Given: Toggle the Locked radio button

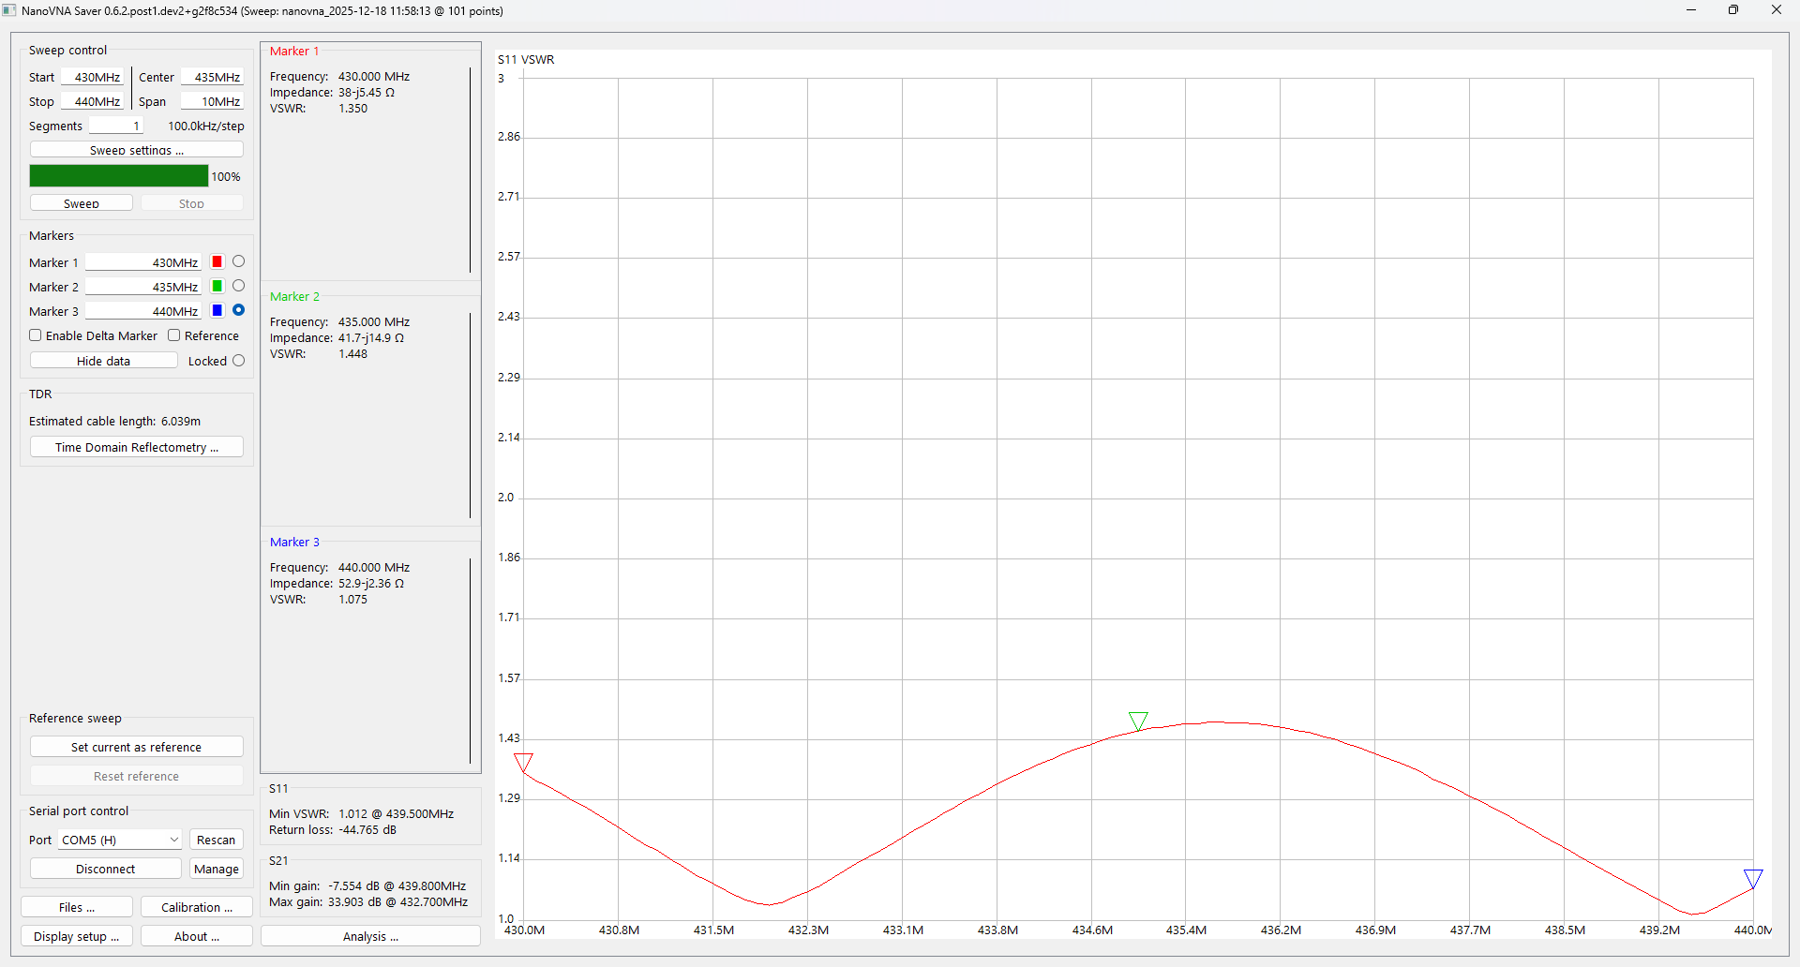Looking at the screenshot, I should [238, 361].
